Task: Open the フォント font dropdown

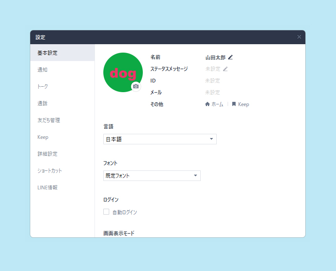Action: pyautogui.click(x=152, y=175)
